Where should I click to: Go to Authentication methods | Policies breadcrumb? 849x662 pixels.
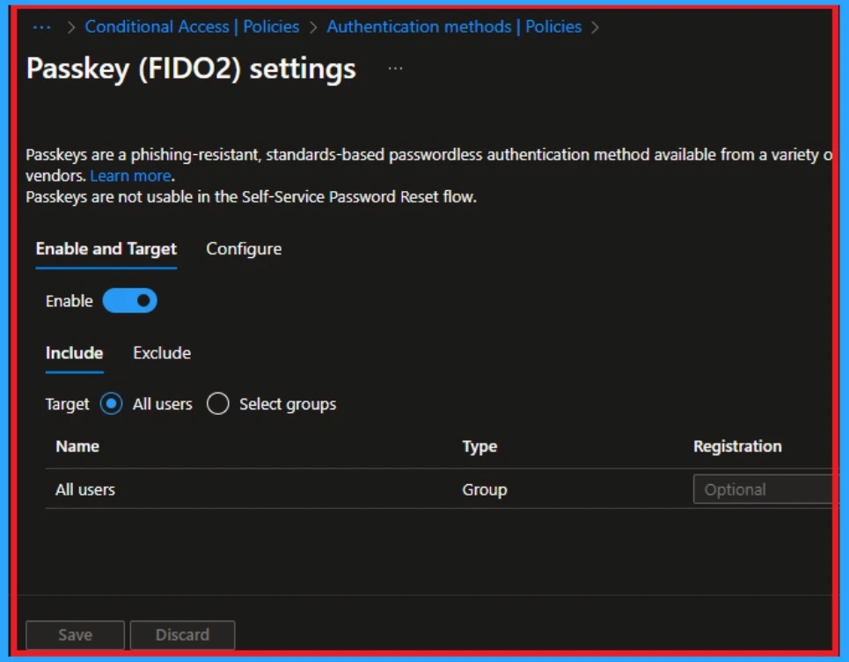(x=454, y=26)
